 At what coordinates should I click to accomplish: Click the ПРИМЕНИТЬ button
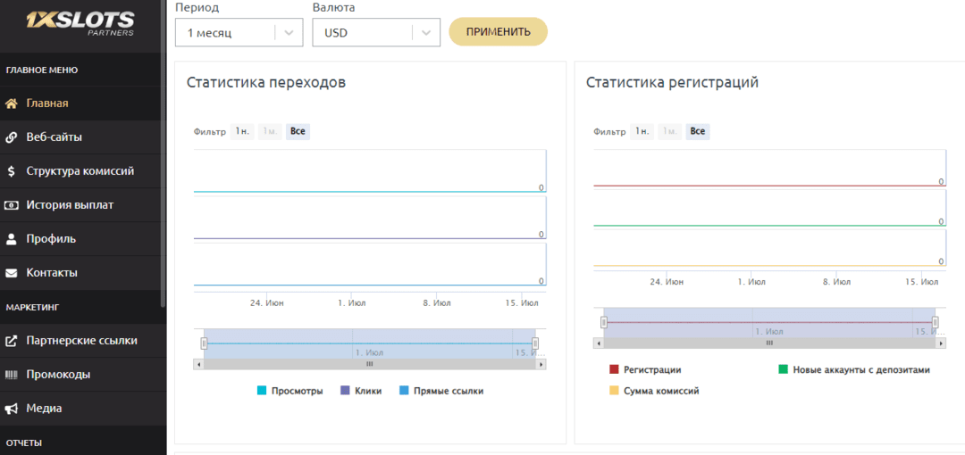pos(498,32)
